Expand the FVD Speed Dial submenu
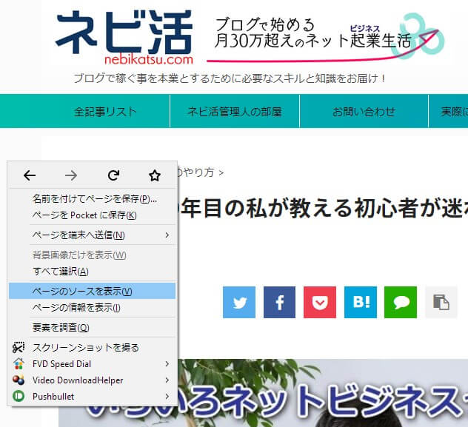This screenshot has width=468, height=427. (93, 363)
